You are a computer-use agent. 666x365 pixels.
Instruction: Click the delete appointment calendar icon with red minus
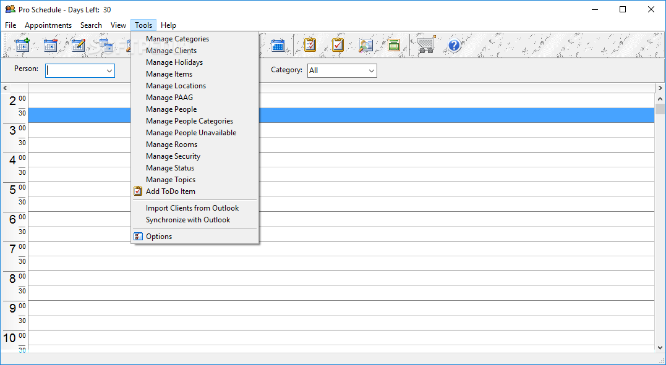click(50, 45)
